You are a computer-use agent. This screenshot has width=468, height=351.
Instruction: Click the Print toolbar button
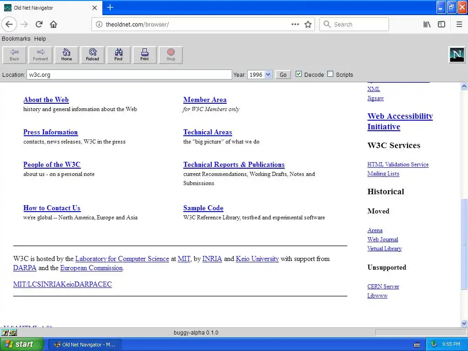pos(144,55)
